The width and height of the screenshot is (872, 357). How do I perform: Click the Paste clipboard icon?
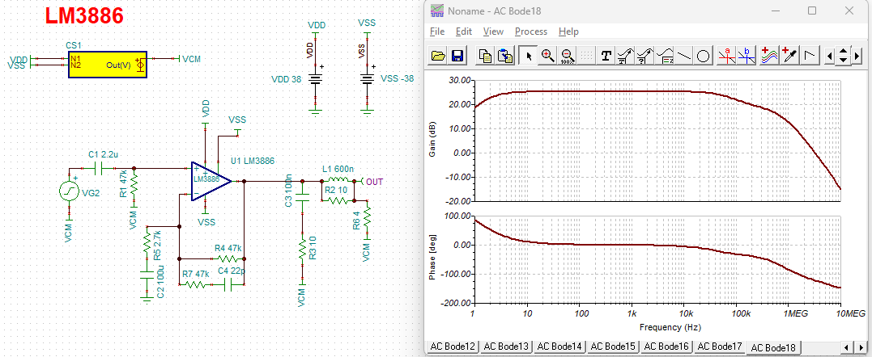(x=505, y=56)
